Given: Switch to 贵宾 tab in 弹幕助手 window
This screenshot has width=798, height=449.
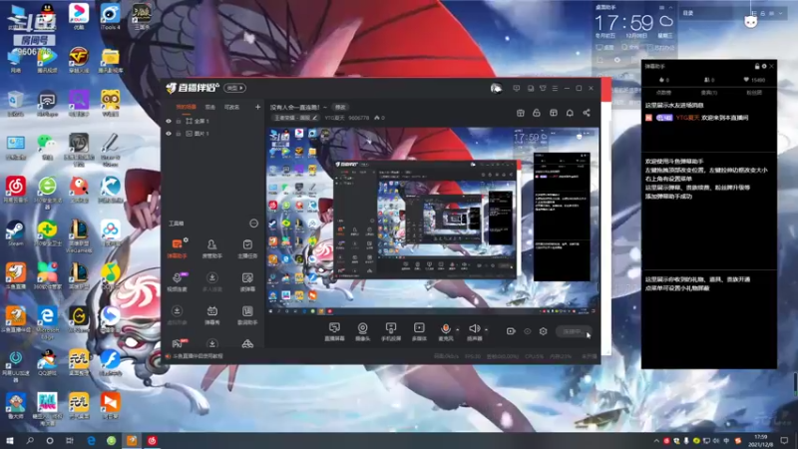Looking at the screenshot, I should [x=708, y=93].
